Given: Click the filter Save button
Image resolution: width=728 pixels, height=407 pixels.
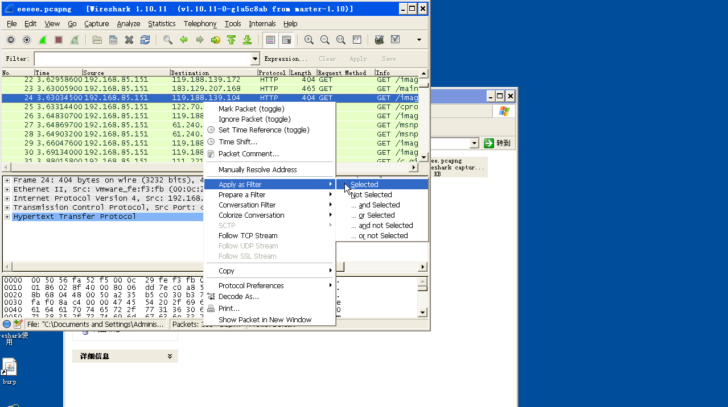Looking at the screenshot, I should pos(389,59).
